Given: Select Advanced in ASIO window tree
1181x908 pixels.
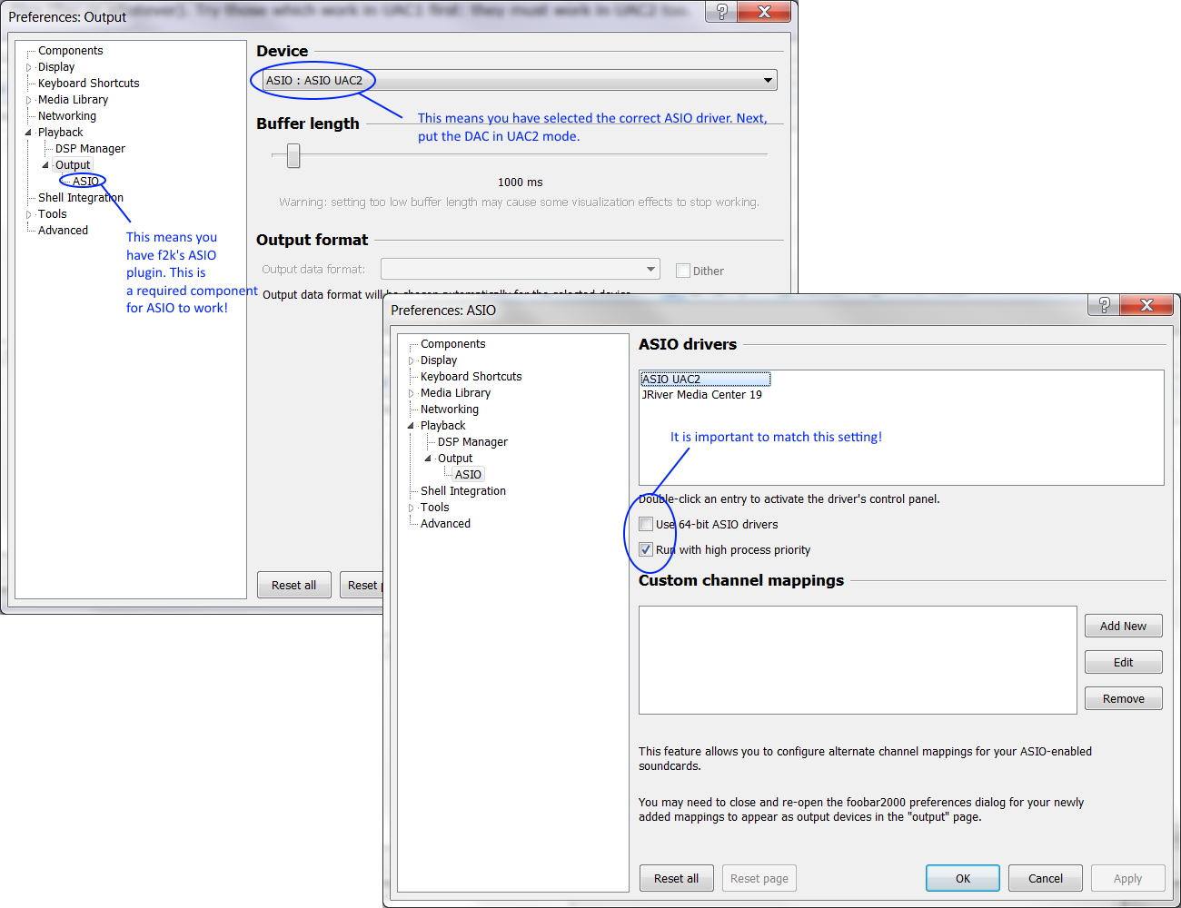Looking at the screenshot, I should tap(445, 524).
